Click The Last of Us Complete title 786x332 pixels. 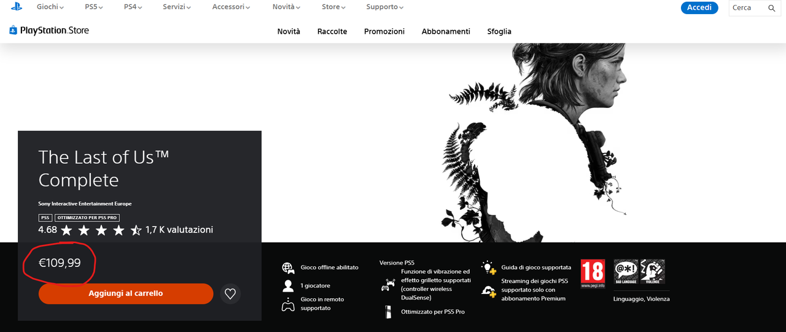[104, 169]
